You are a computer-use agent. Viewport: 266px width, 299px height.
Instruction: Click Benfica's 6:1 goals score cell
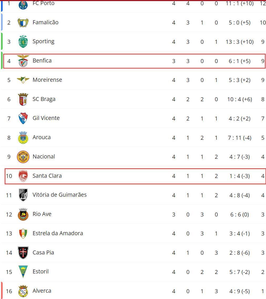click(239, 61)
